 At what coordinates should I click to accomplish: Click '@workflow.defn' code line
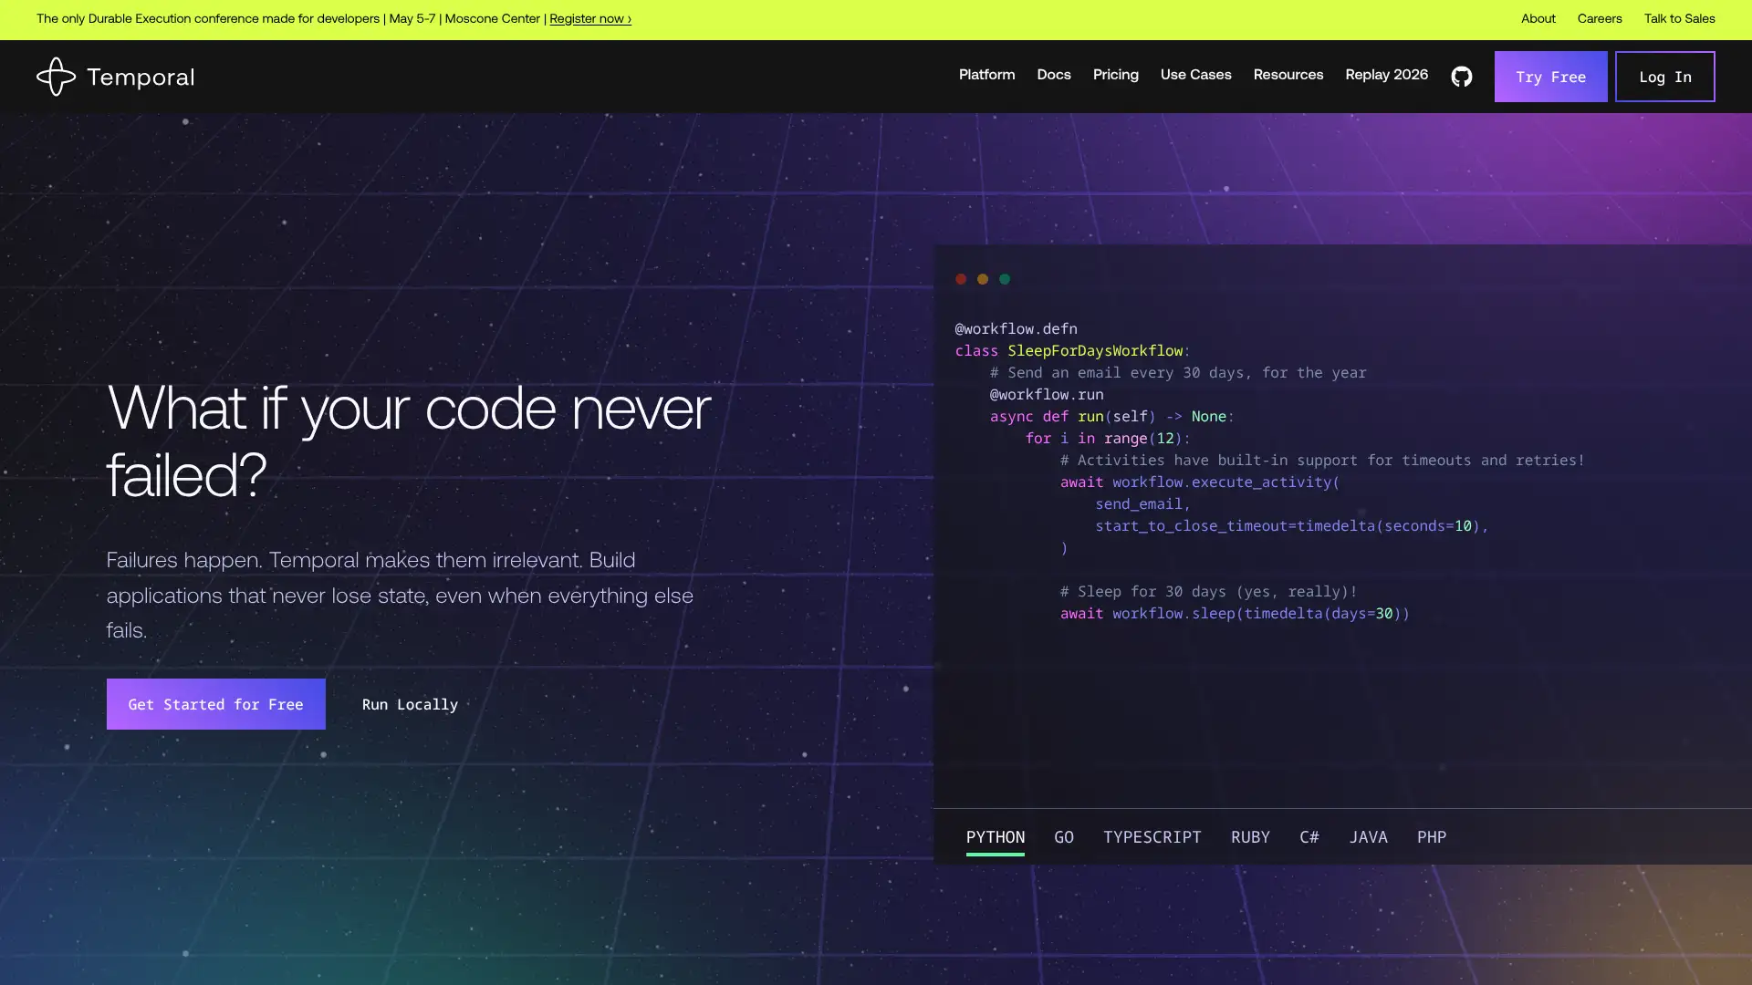click(1016, 328)
